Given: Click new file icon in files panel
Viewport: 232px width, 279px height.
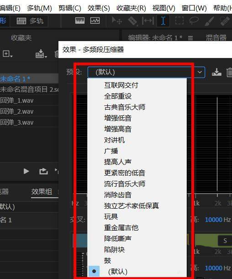Looking at the screenshot, I should click(7, 54).
